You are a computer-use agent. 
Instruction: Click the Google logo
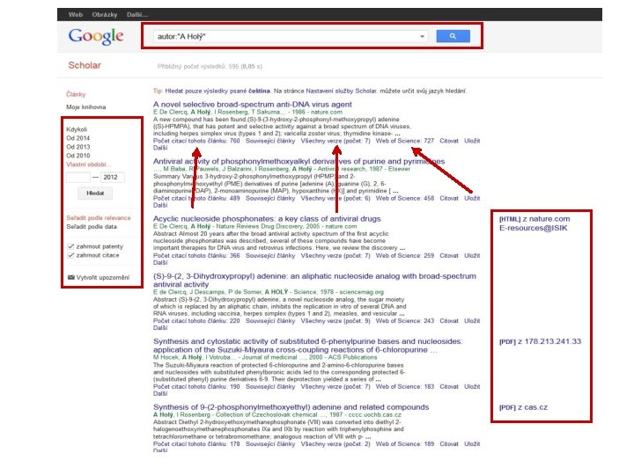click(x=96, y=36)
